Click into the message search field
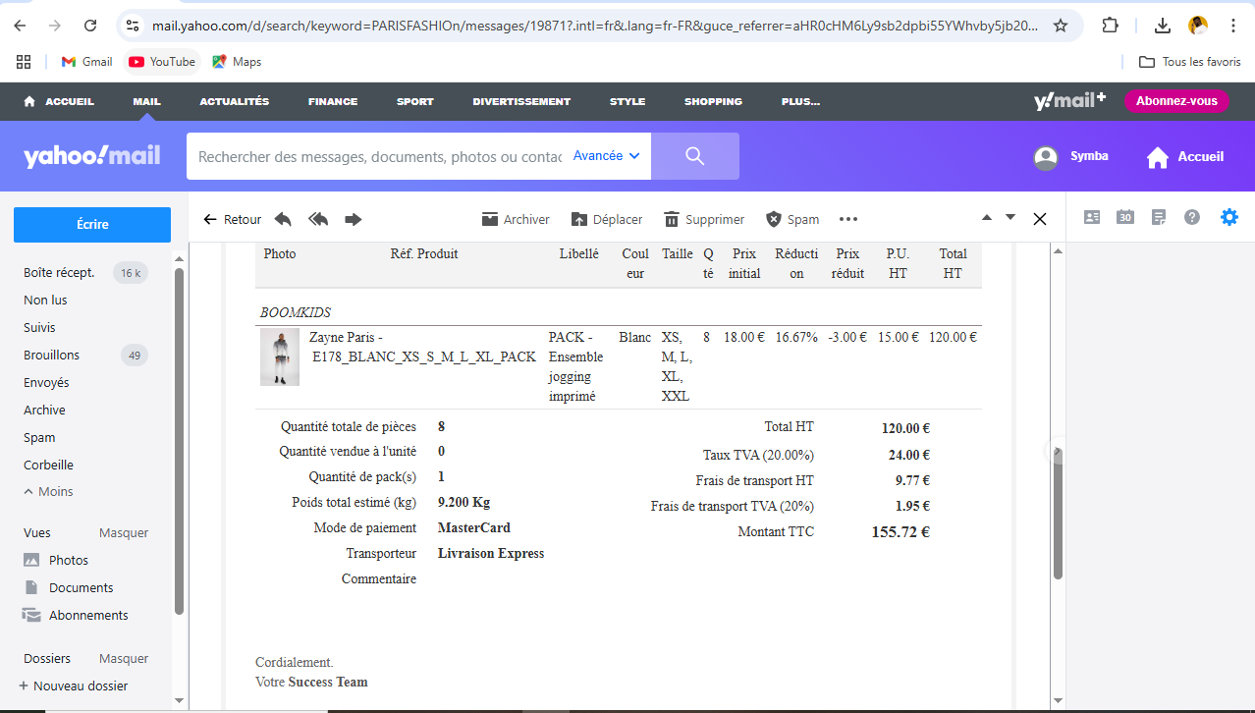This screenshot has width=1255, height=713. (x=379, y=156)
